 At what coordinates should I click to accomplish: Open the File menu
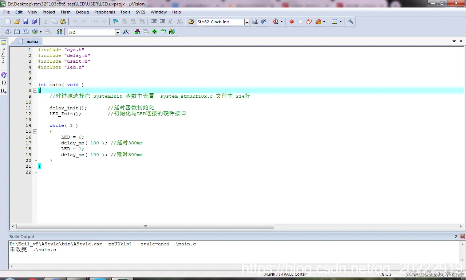[7, 12]
